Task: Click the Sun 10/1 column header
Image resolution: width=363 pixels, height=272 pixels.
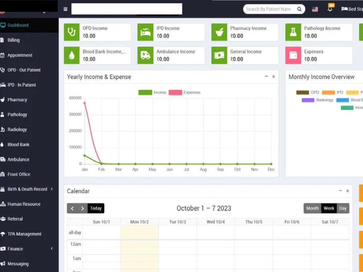Action: (101, 222)
